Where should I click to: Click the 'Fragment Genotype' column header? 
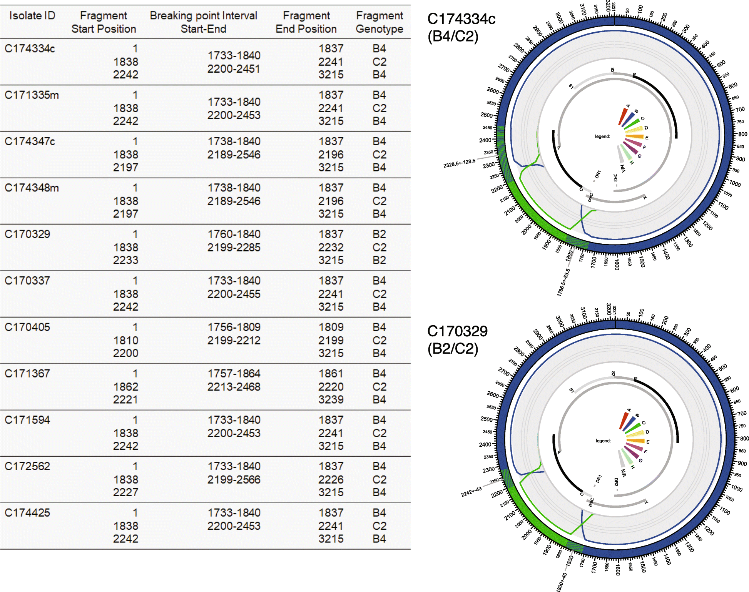coord(380,22)
